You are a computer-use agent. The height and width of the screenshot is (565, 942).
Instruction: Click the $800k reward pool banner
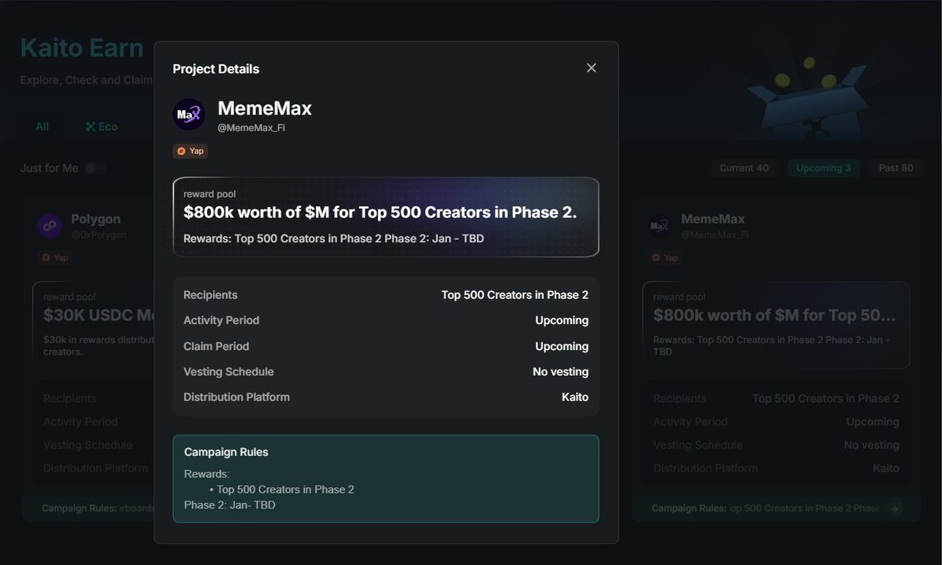(386, 217)
